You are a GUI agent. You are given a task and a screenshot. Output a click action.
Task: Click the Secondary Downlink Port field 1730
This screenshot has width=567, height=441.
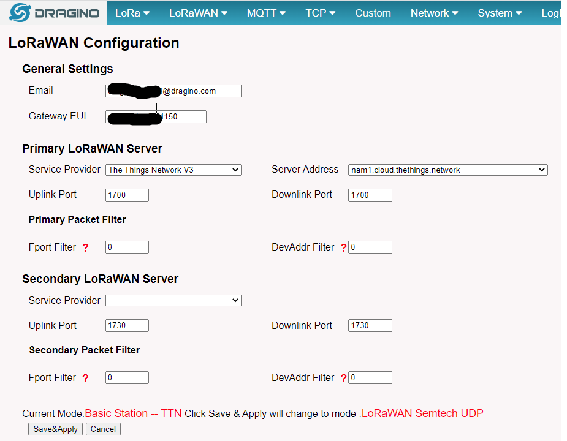(370, 325)
